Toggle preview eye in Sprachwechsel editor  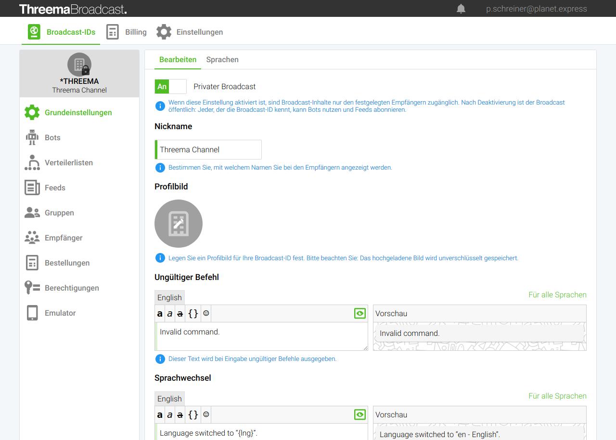click(x=360, y=414)
